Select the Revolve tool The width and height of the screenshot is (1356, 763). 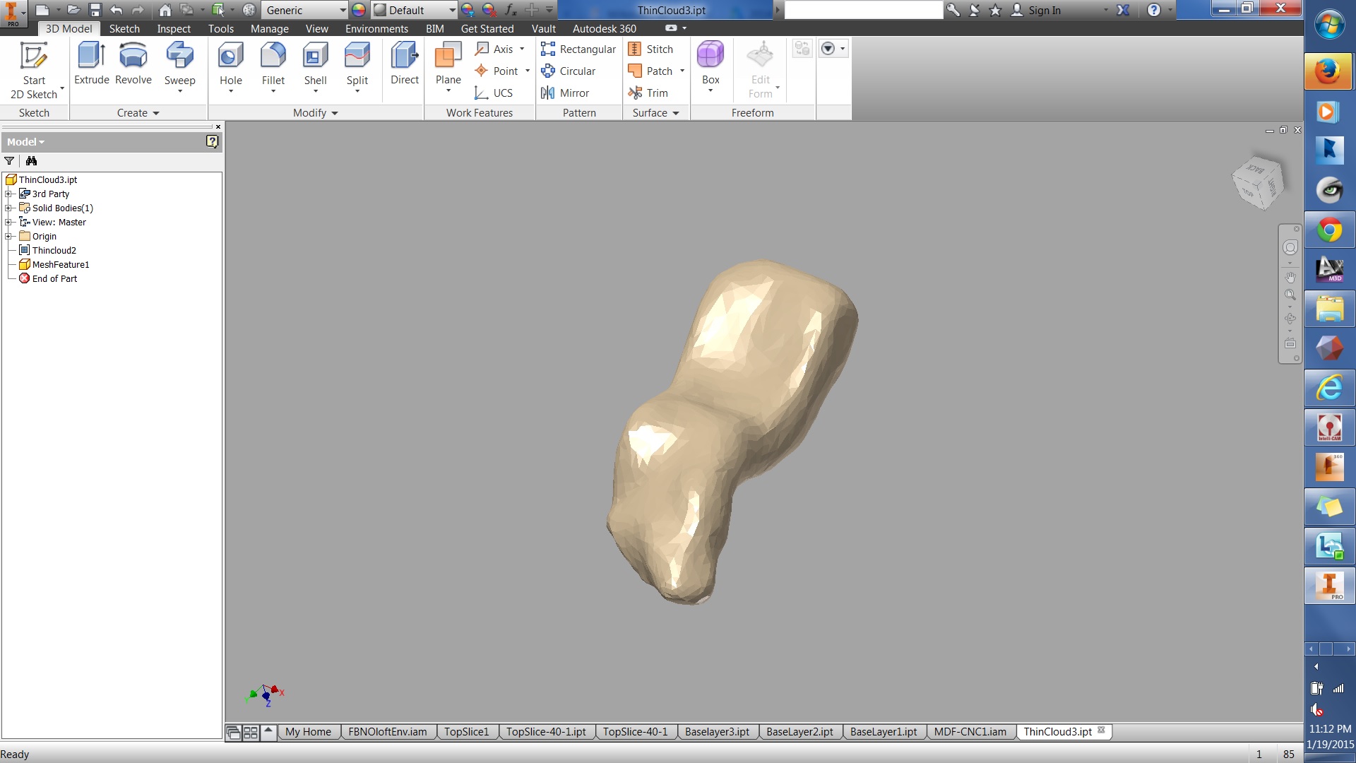(x=133, y=64)
